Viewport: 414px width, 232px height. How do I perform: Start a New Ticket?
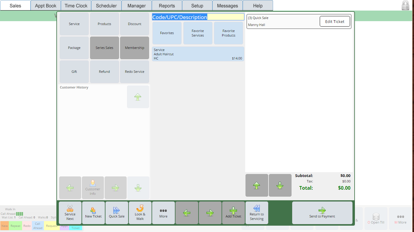93,213
